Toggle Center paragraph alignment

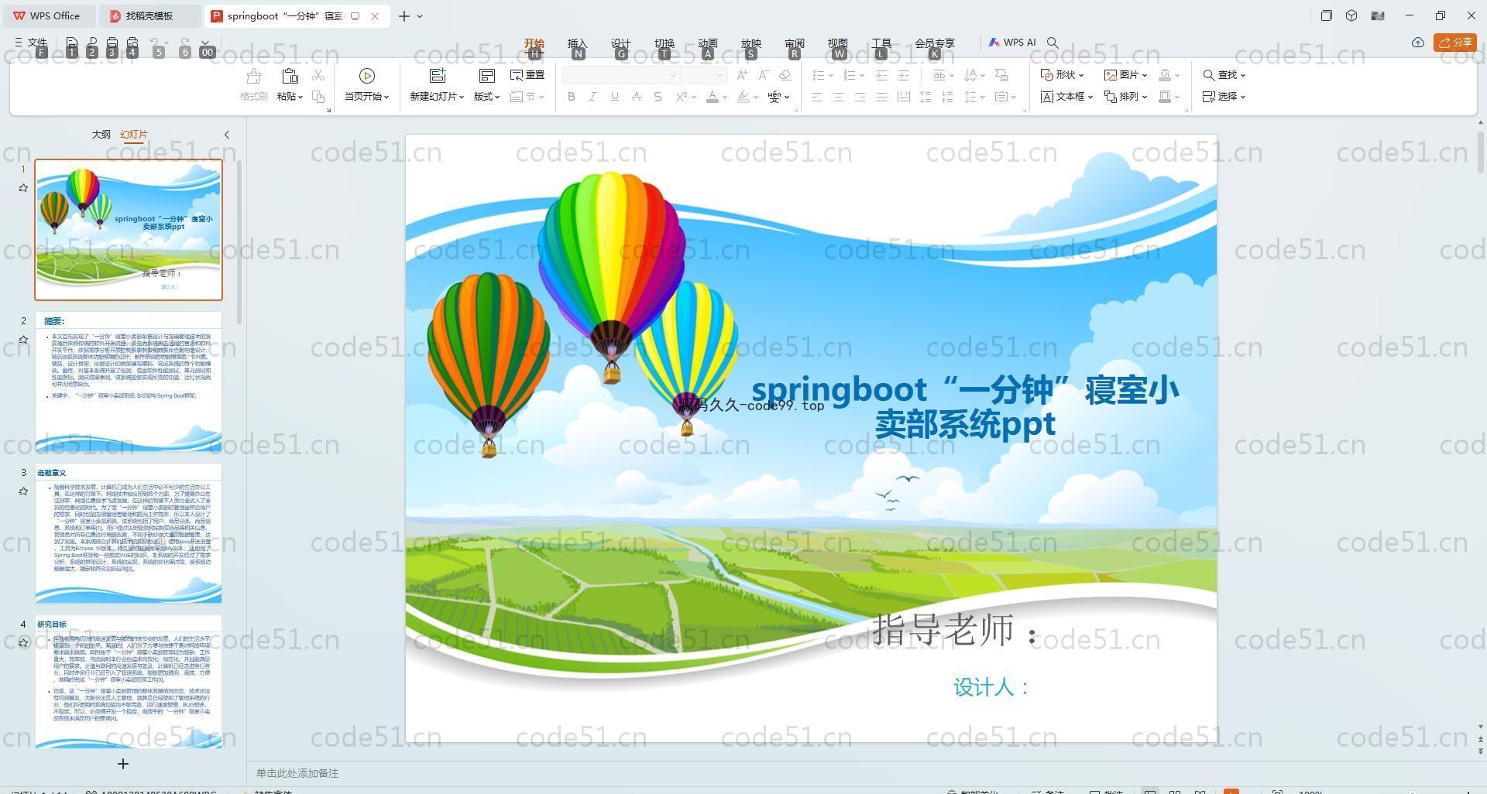838,97
